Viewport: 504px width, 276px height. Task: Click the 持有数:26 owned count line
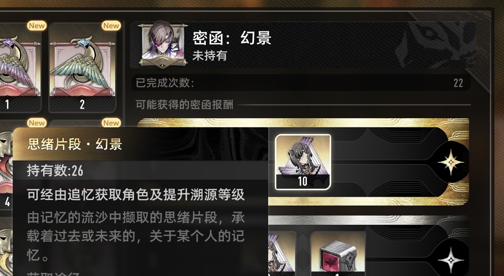[x=55, y=171]
